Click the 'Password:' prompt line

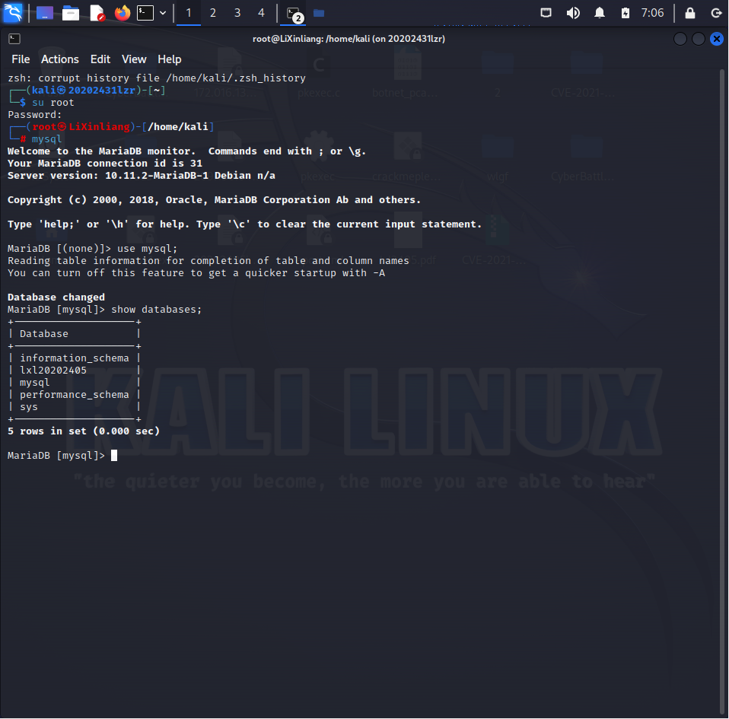tap(35, 115)
